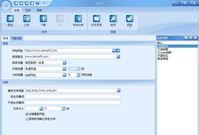The image size is (199, 135).
Task: Click the 包含关键词 input field
Action: (73, 97)
